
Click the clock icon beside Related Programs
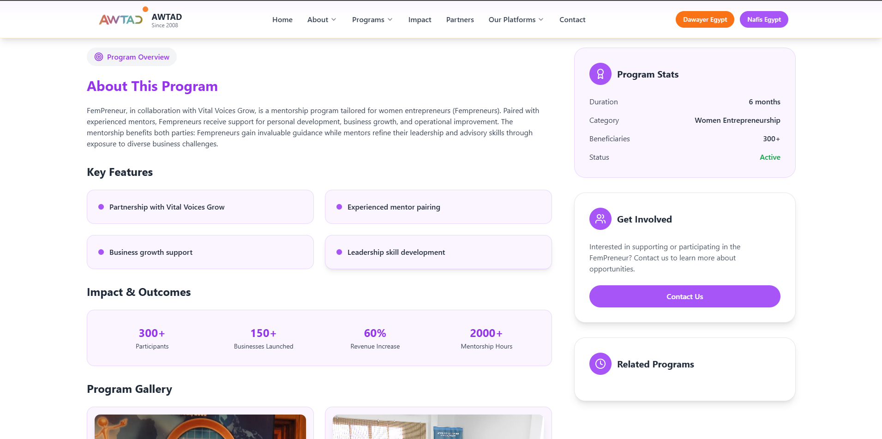tap(600, 364)
